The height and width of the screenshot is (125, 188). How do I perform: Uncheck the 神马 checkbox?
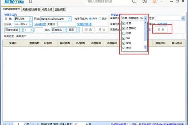(x=124, y=48)
